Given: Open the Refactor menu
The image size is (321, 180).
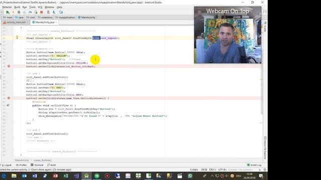Looking at the screenshot, I should tap(7, 7).
